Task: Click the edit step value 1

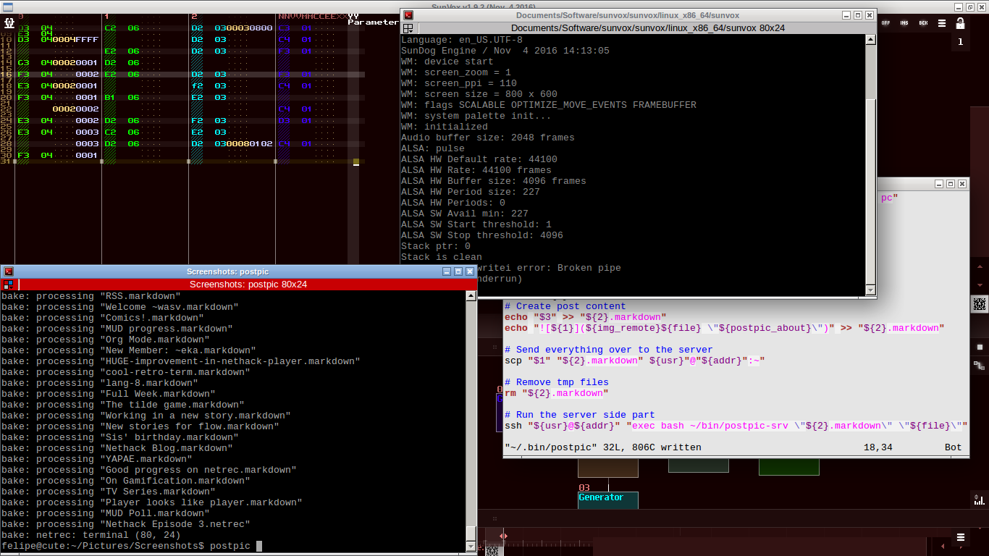Action: click(x=961, y=42)
